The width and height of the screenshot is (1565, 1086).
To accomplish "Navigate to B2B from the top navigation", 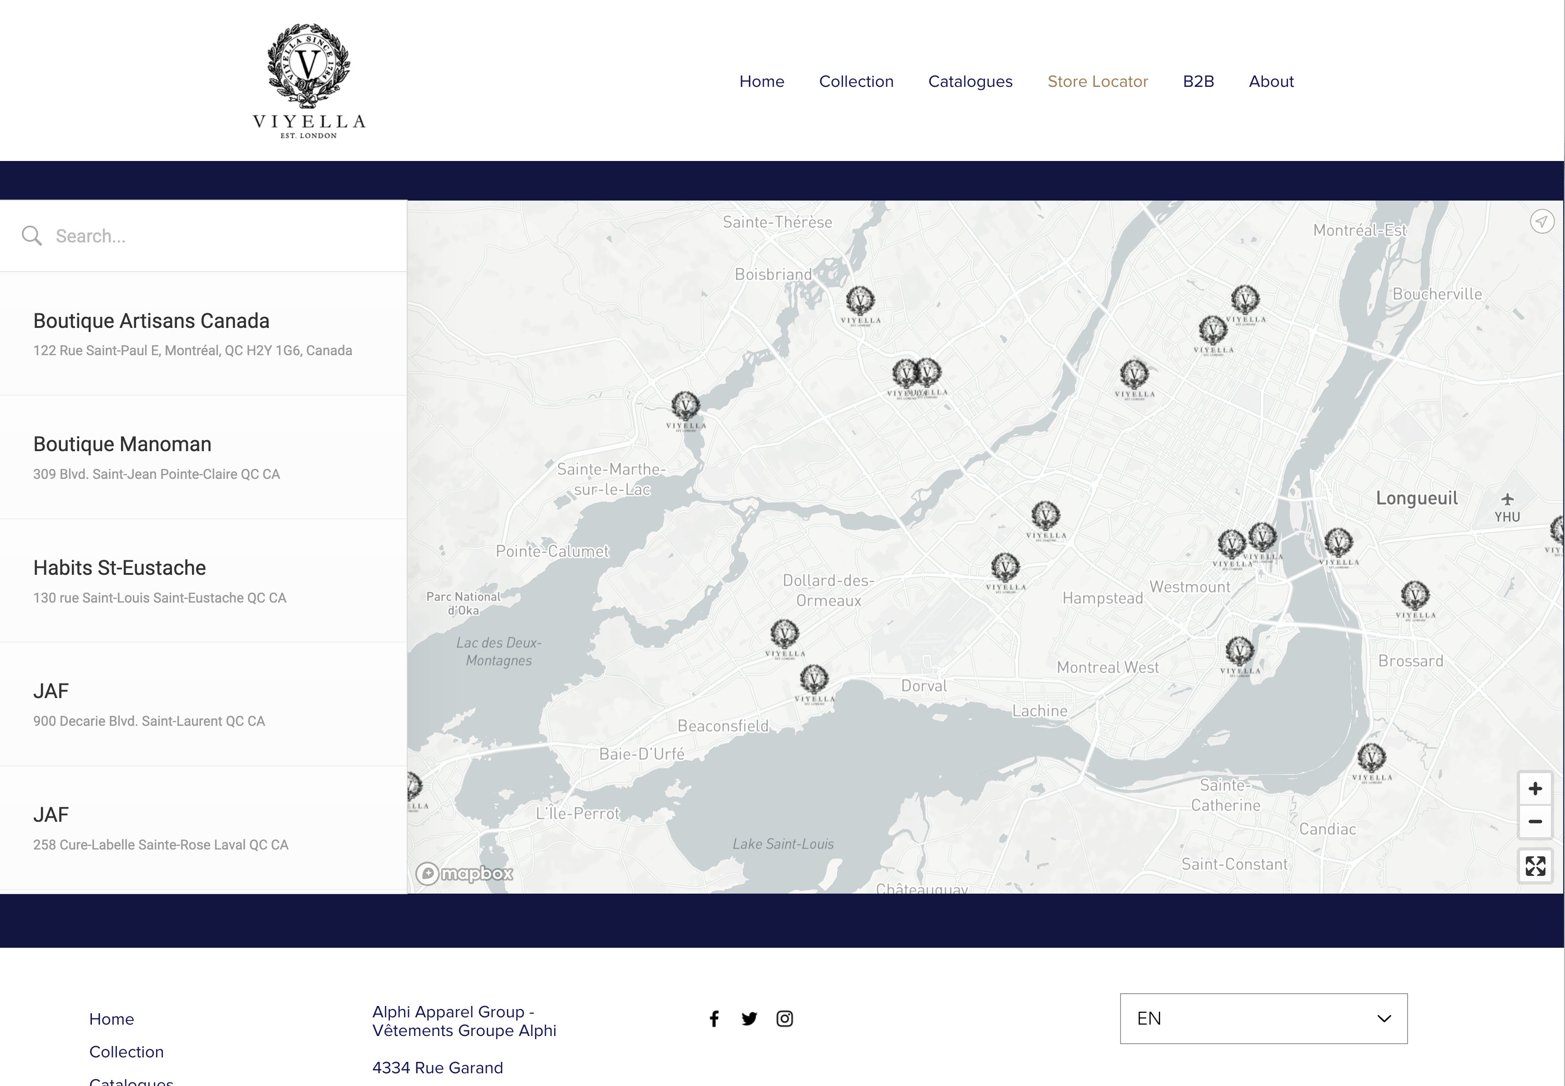I will pos(1198,82).
